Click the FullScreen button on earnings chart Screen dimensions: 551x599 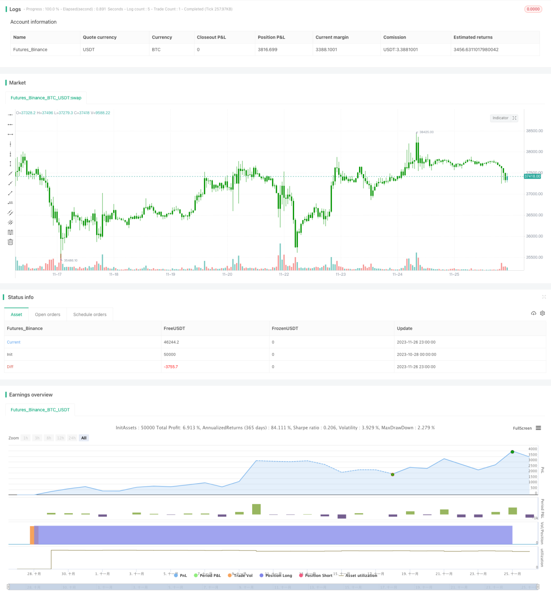click(522, 428)
